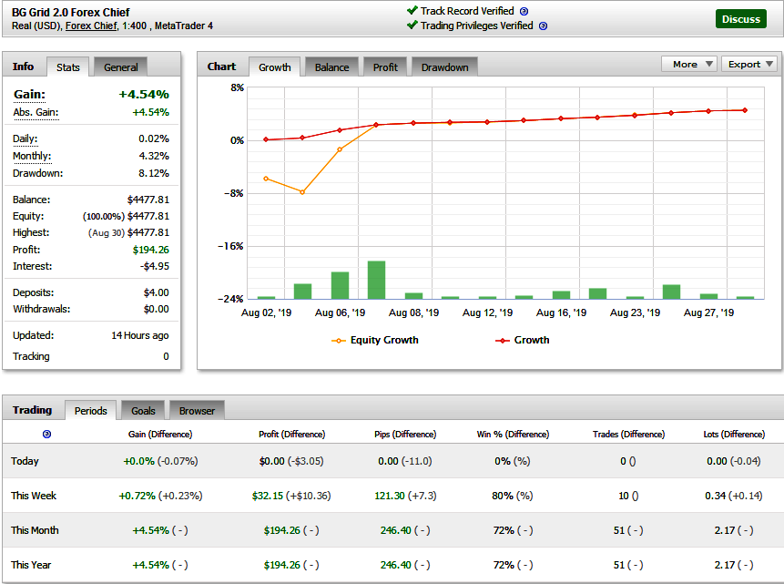This screenshot has width=784, height=584.
Task: Click the Track Record Verified help icon
Action: (x=524, y=12)
